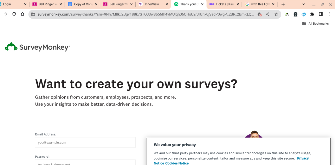Reload the page with the refresh icon

(x=14, y=14)
